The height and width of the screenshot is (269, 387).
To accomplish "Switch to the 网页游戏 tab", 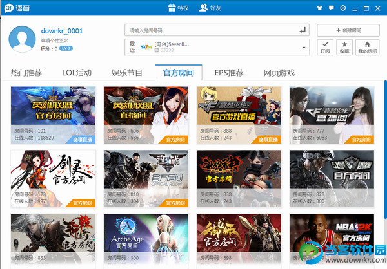I will (279, 73).
